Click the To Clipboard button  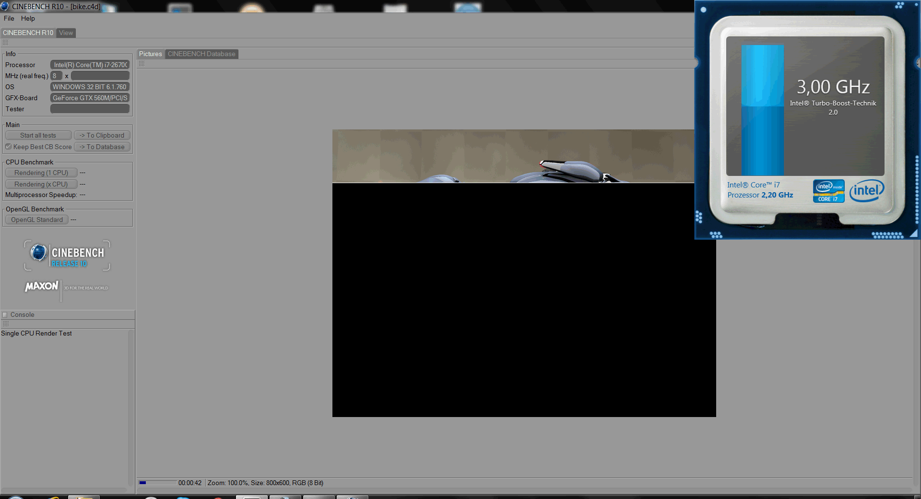102,136
